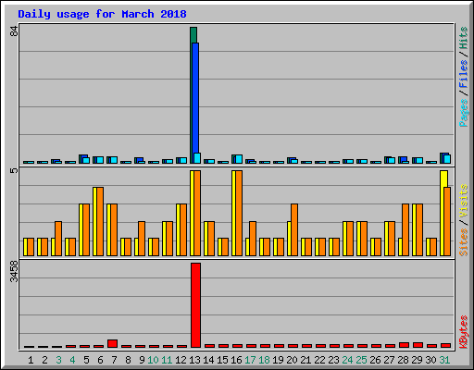Image resolution: width=474 pixels, height=370 pixels.
Task: Click the day "27" x-axis label
Action: 389,360
